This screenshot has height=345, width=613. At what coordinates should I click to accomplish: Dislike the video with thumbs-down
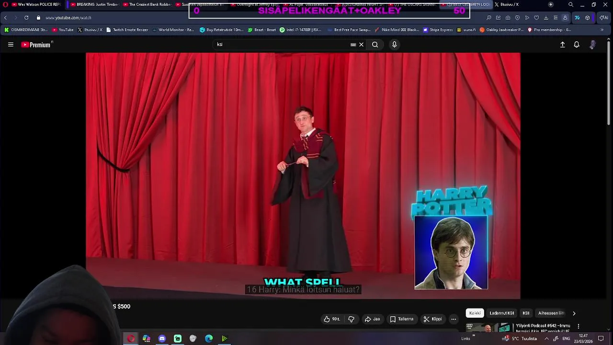click(x=351, y=319)
